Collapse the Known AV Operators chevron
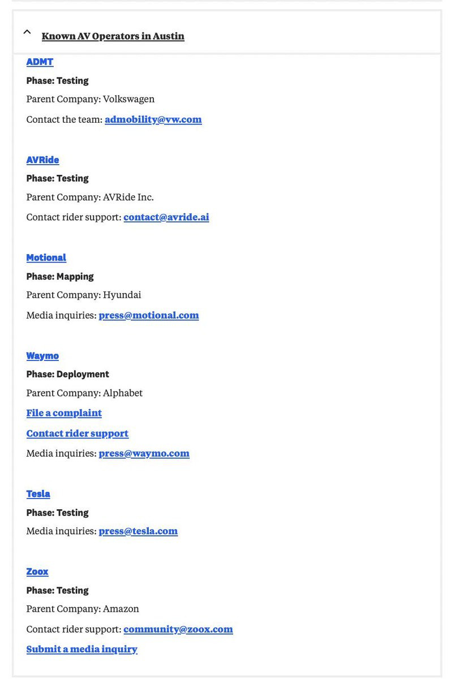451x679 pixels. [x=27, y=32]
